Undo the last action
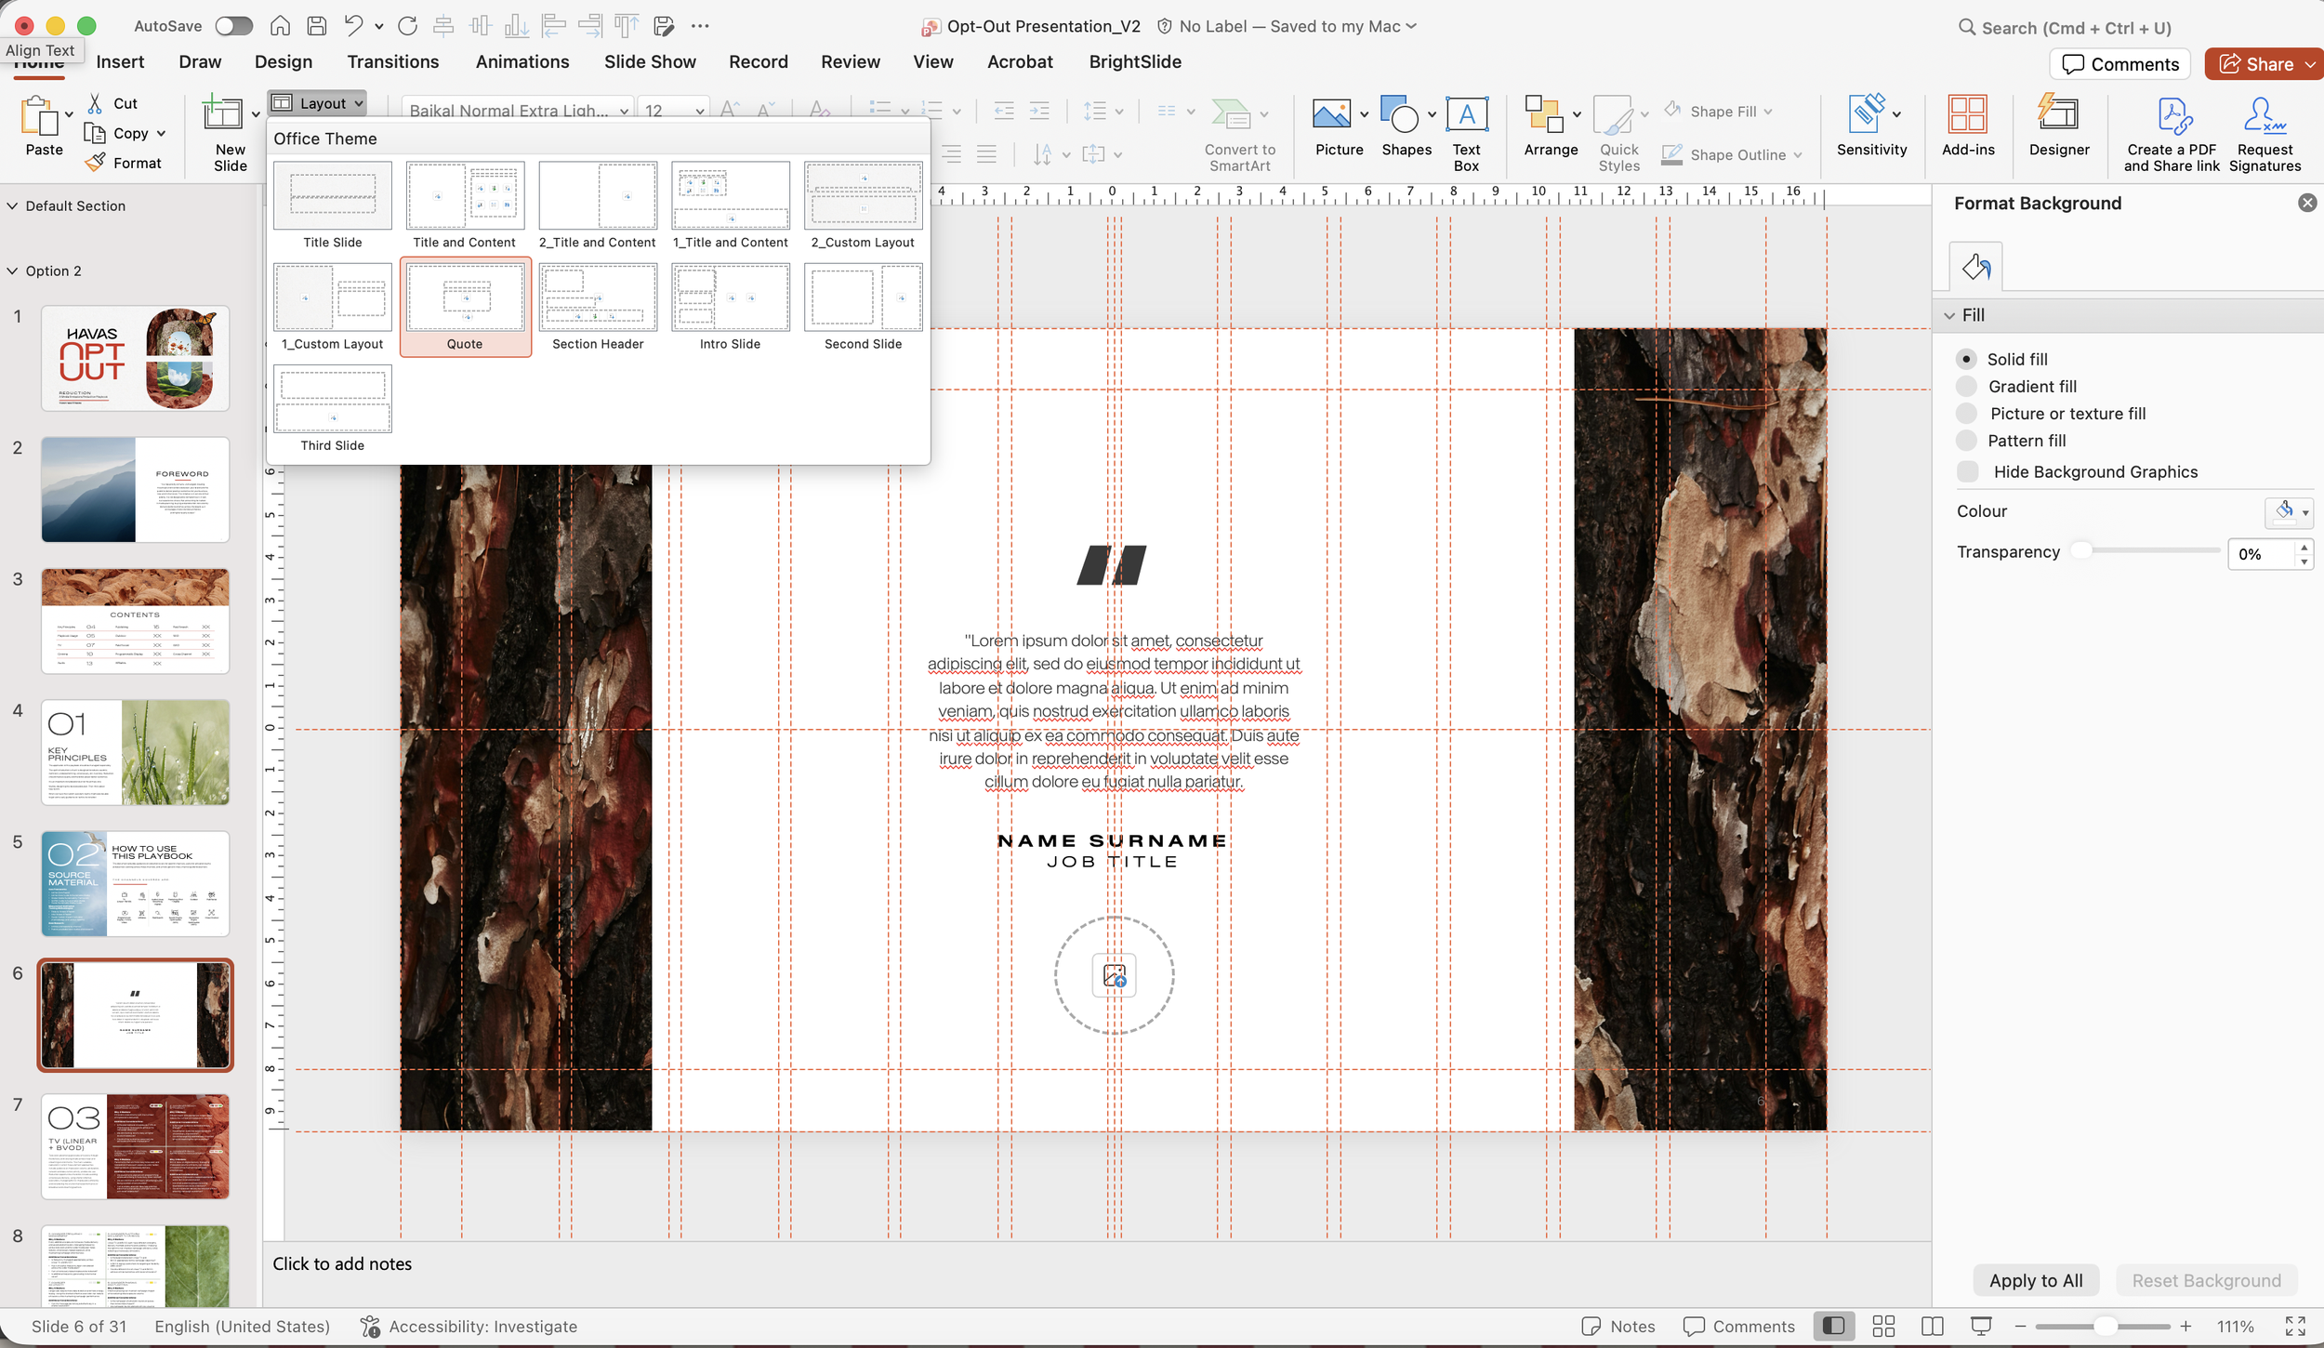The image size is (2324, 1348). (x=353, y=26)
